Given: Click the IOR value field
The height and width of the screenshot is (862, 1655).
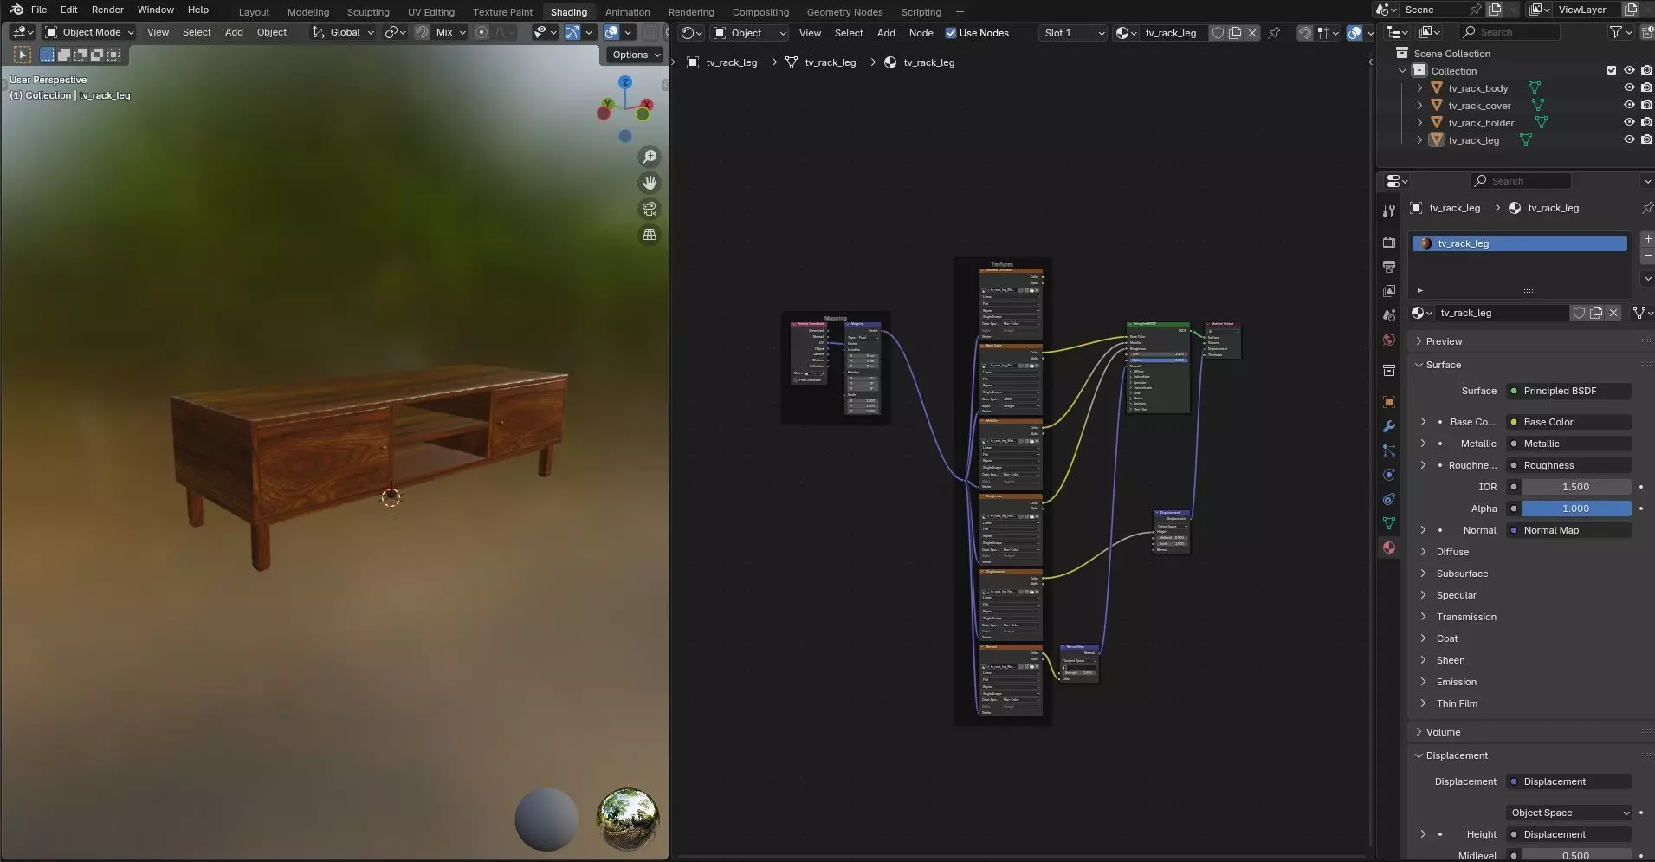Looking at the screenshot, I should point(1576,487).
